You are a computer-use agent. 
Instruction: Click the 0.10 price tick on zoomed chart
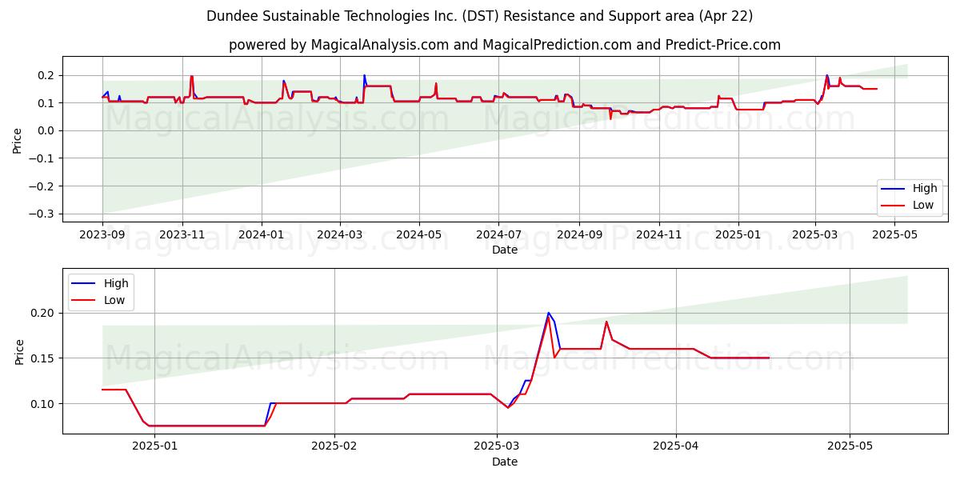42,403
